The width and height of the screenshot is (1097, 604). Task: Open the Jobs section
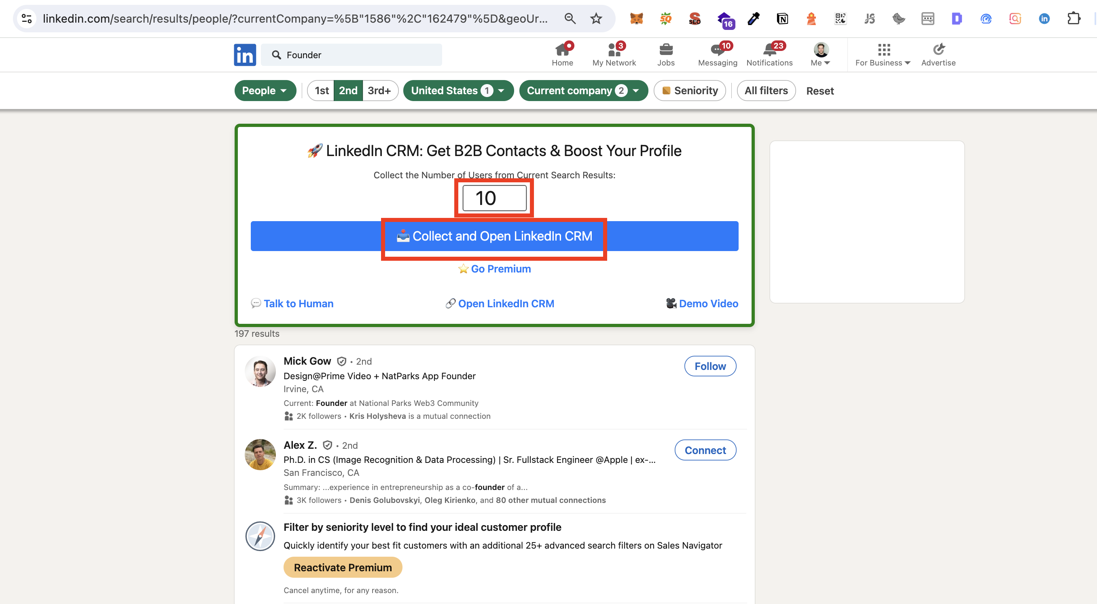(666, 55)
